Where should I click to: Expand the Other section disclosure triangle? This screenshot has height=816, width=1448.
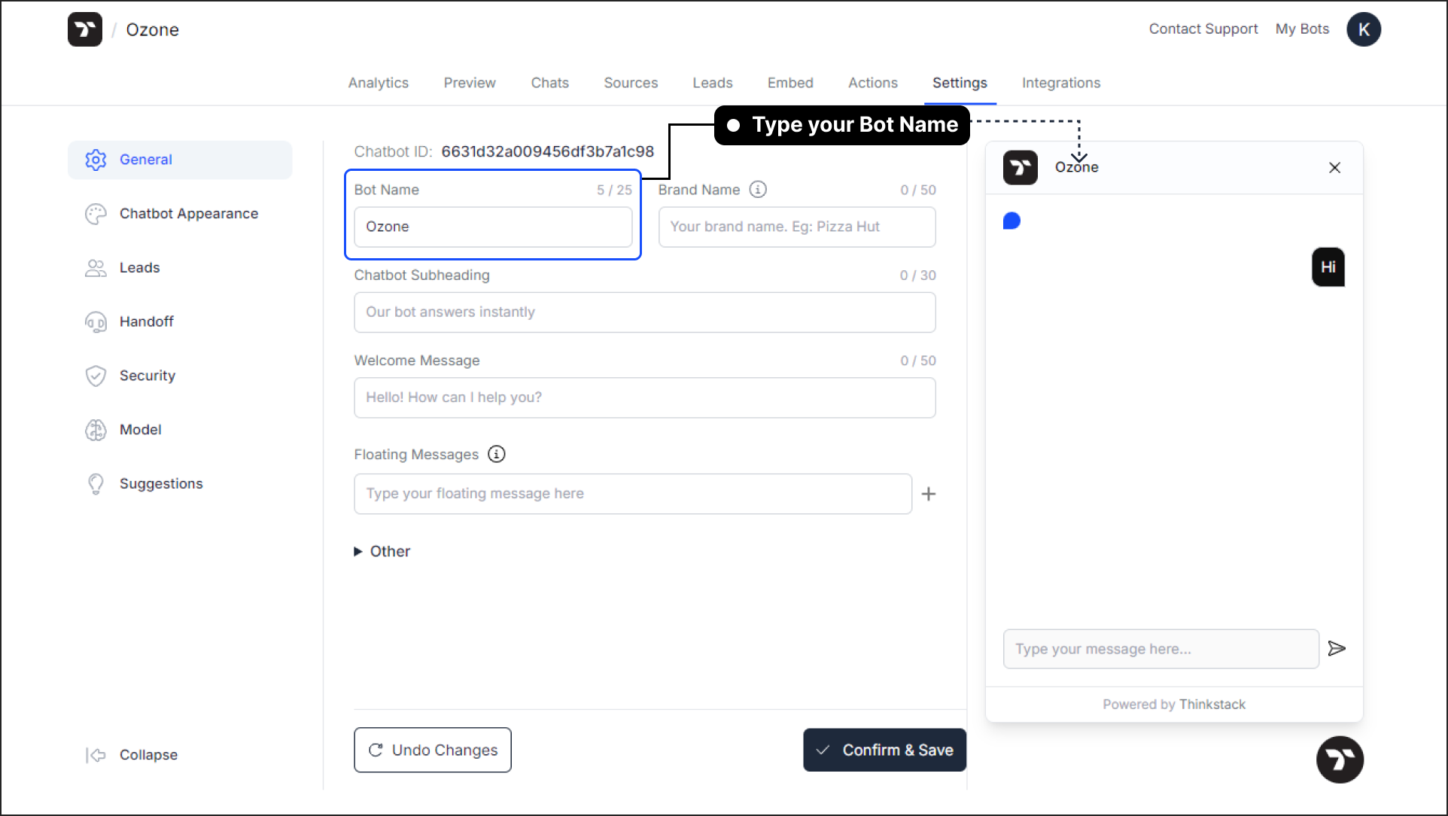[359, 551]
